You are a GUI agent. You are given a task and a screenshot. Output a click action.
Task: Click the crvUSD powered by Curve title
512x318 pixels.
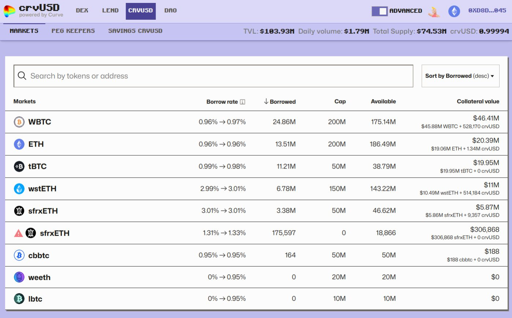[x=41, y=11]
